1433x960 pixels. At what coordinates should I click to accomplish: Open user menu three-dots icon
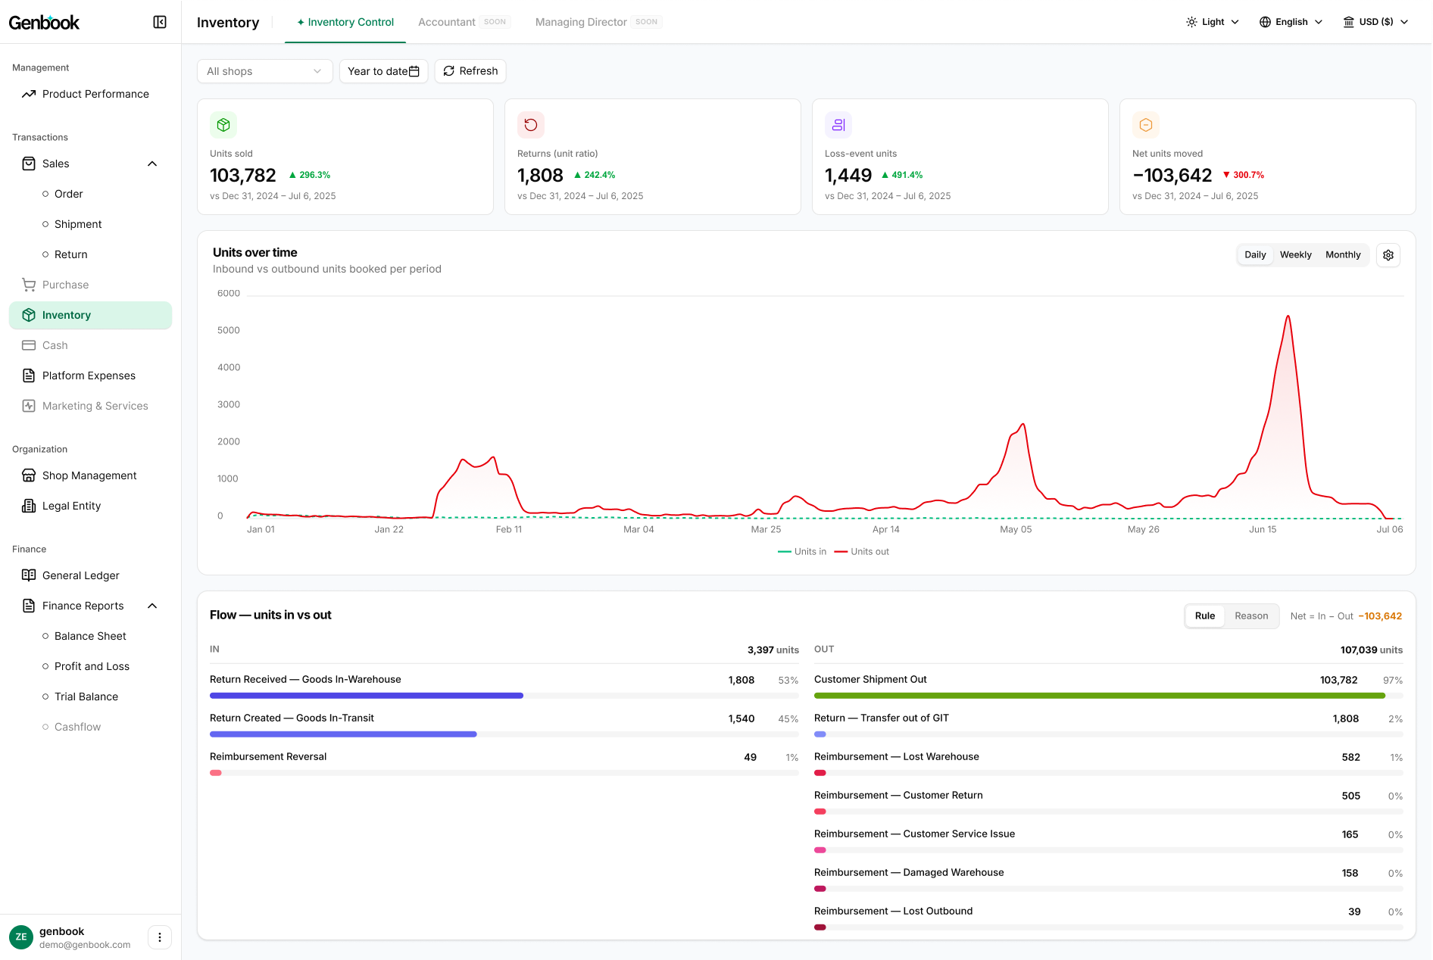[x=160, y=937]
